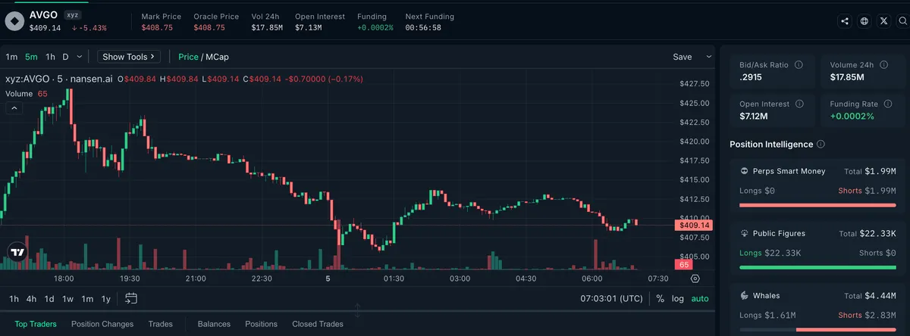
Task: Collapse the Volume indicator legend
Action: [14, 108]
